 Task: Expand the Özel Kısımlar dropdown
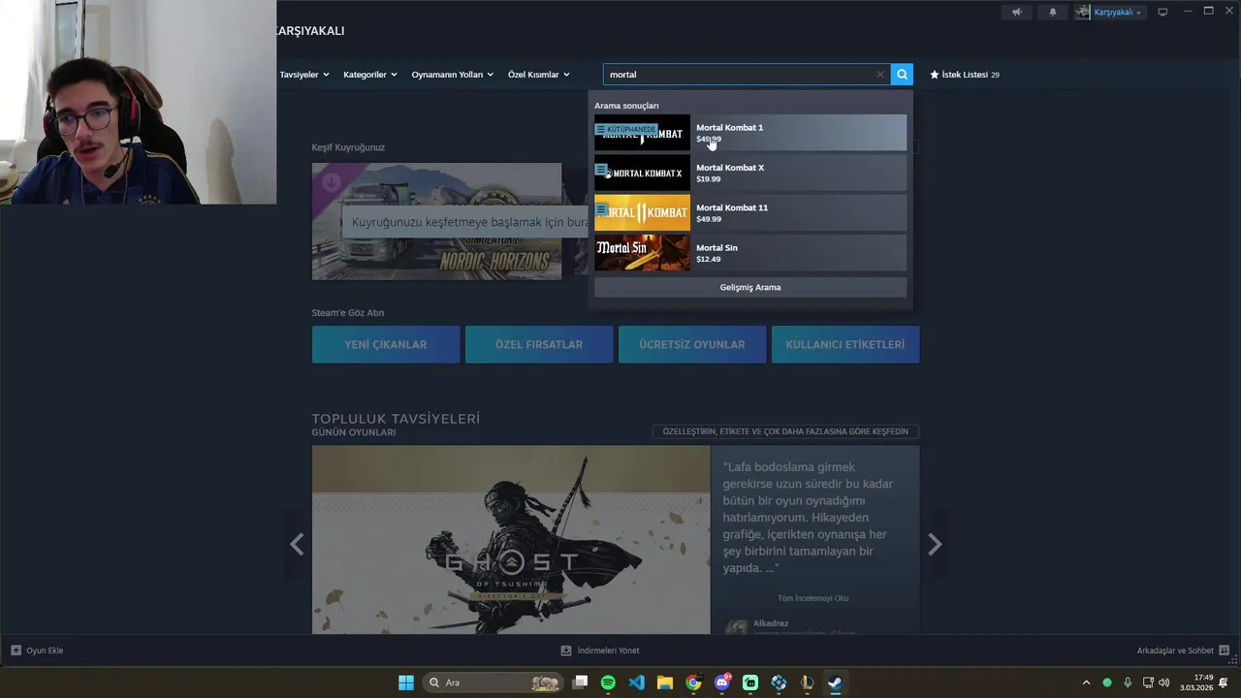[539, 75]
